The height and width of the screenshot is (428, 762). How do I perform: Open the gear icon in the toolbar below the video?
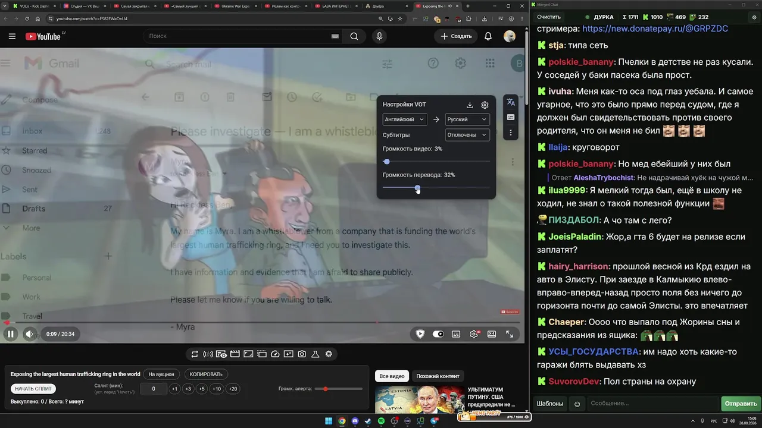(329, 354)
